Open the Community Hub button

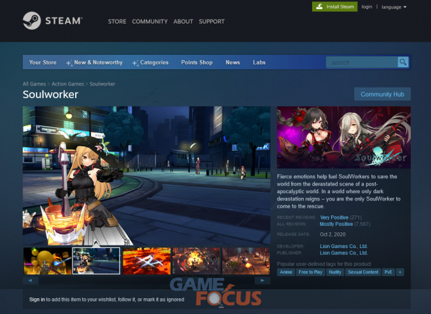[382, 94]
